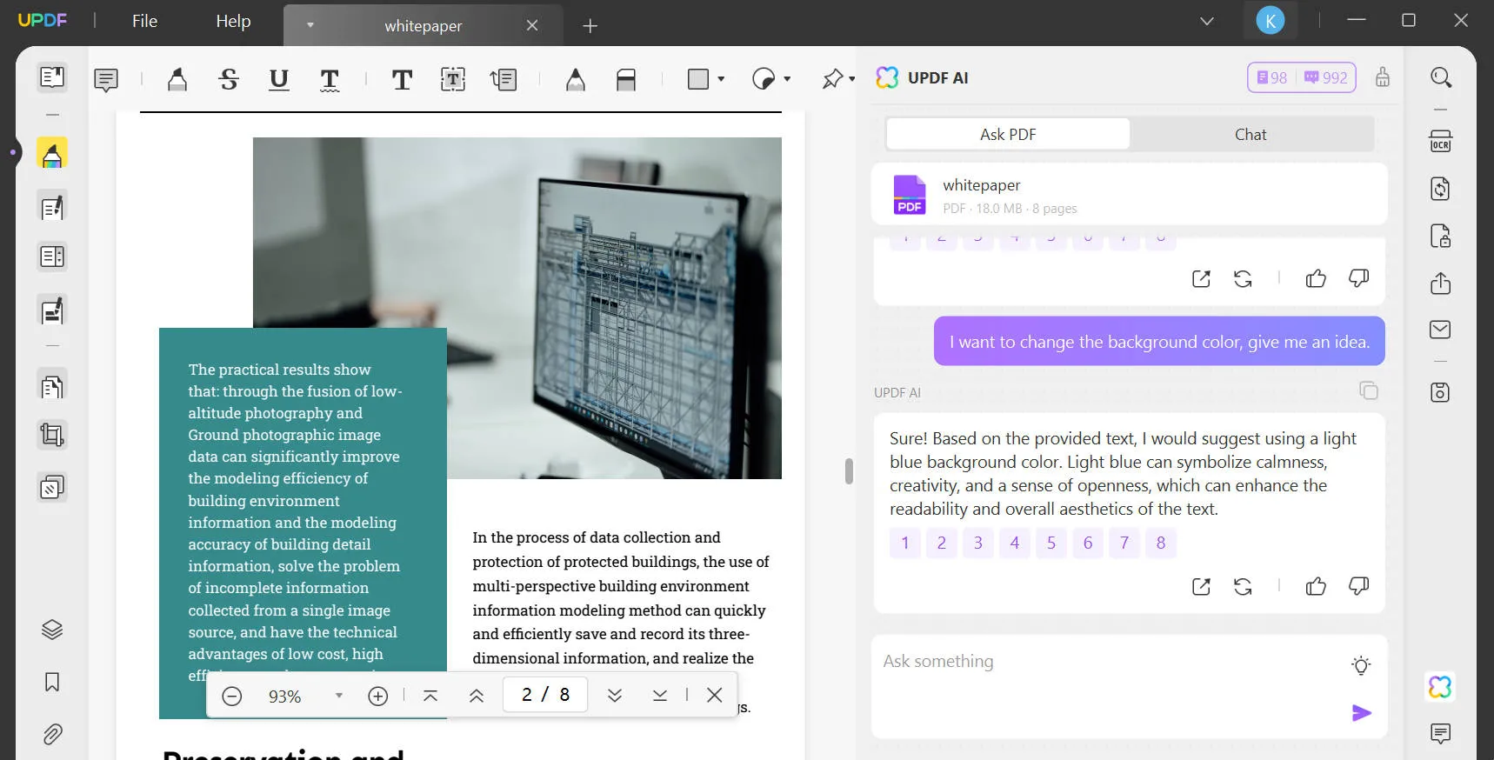The image size is (1494, 760).
Task: Add a new tab with plus button
Action: [x=590, y=26]
